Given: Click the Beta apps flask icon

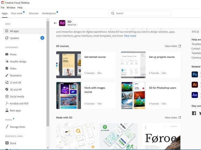Looking at the screenshot, I should (x=7, y=111).
